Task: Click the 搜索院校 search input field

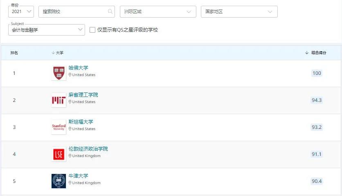Action: tap(76, 11)
